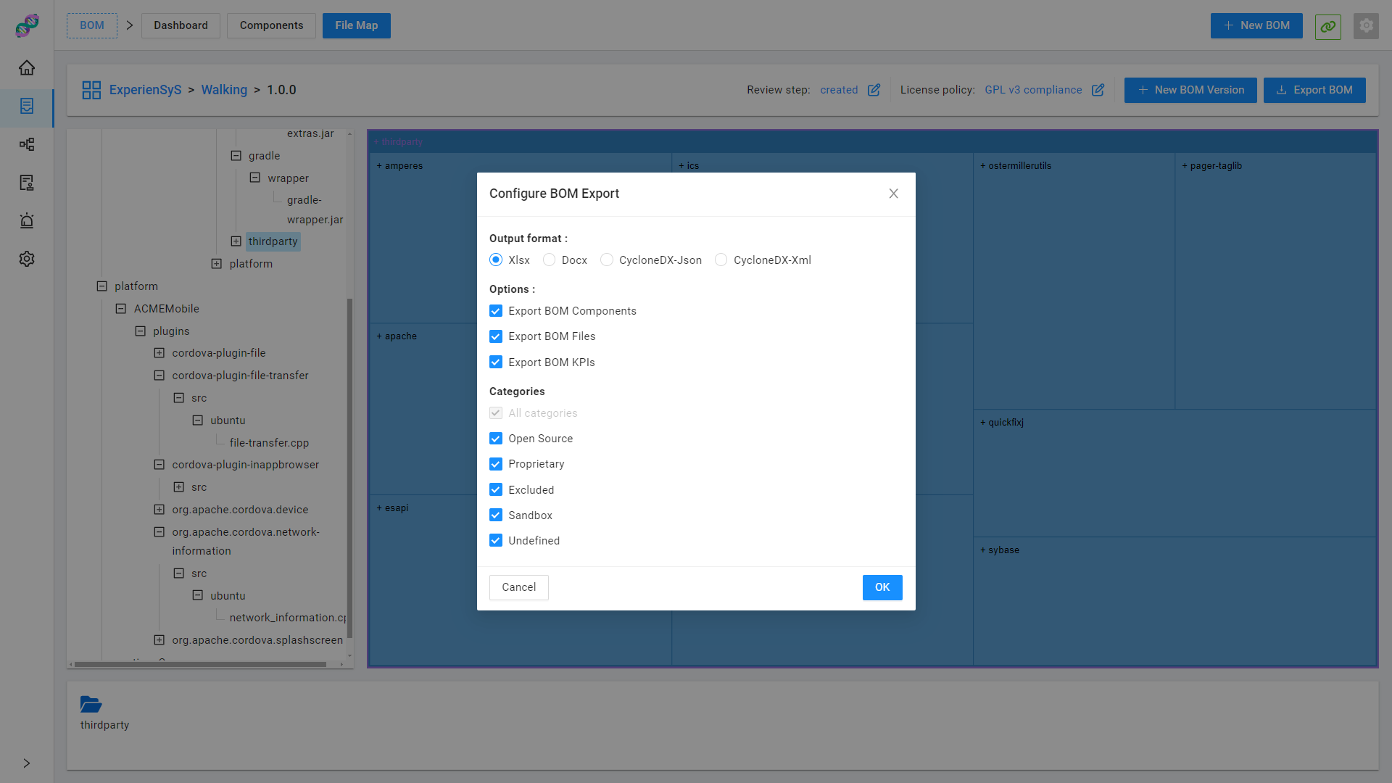Open the Dashboard tab
The image size is (1392, 783).
[180, 25]
